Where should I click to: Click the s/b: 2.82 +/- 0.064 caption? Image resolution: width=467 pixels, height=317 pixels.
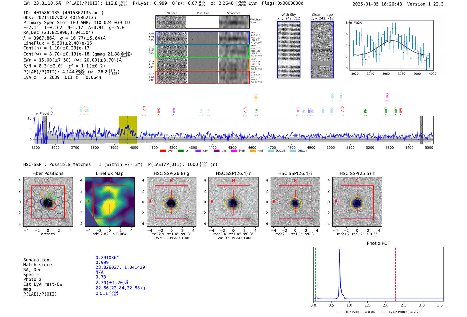point(110,234)
